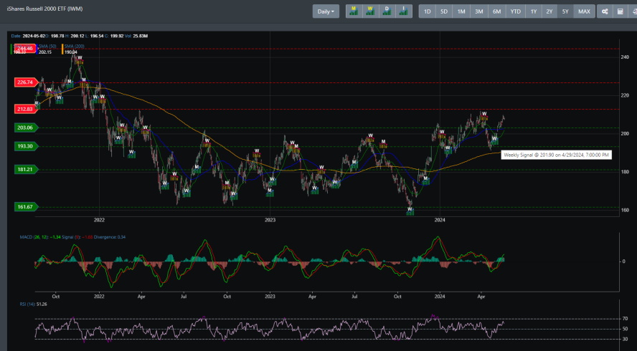This screenshot has height=351, width=637.
Task: Select the 6M time range
Action: pyautogui.click(x=497, y=11)
